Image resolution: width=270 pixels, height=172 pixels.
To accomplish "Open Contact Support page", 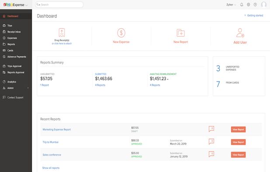I will 16,97.
